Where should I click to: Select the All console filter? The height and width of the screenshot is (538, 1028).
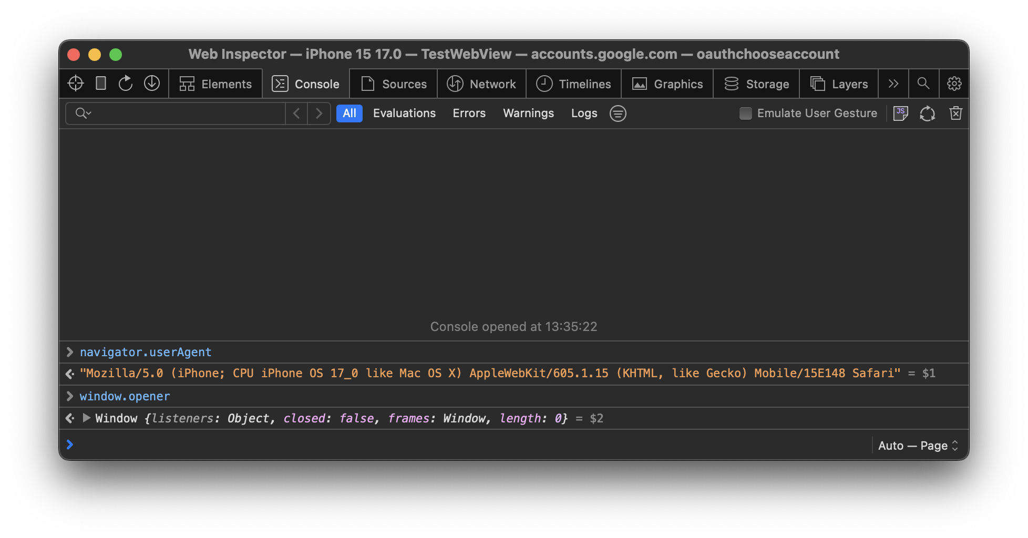[349, 113]
